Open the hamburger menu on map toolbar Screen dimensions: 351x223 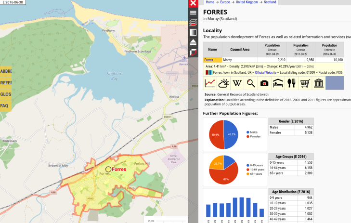(193, 13)
